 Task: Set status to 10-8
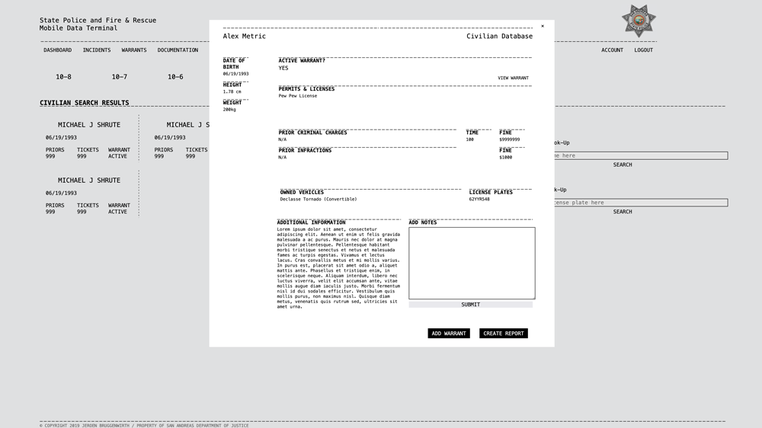(63, 77)
